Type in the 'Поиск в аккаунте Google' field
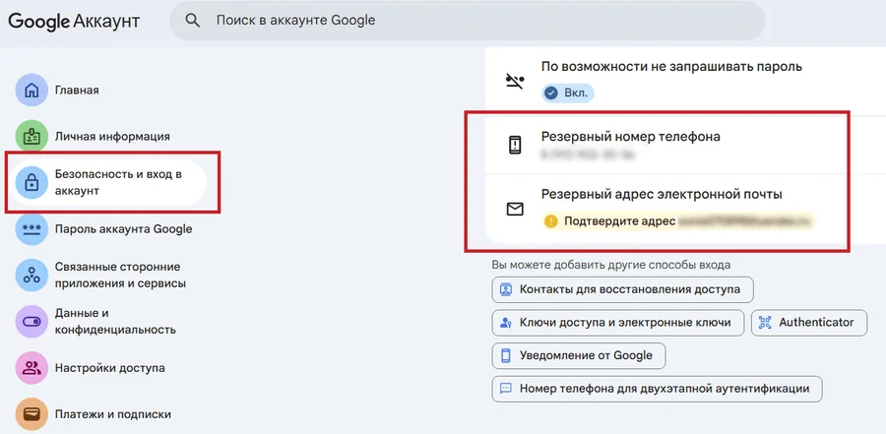Screen dimensions: 886x434 coord(473,21)
